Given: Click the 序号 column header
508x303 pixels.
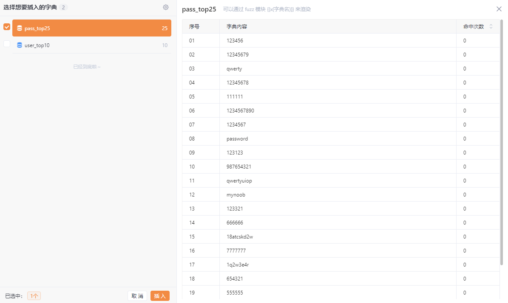Looking at the screenshot, I should point(194,26).
